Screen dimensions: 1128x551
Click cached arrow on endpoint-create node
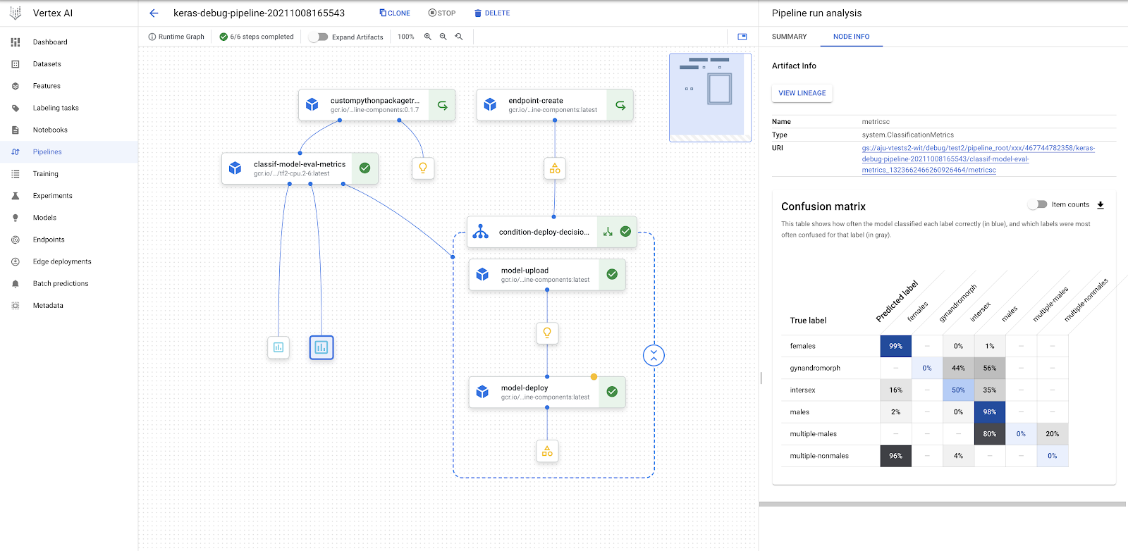tap(620, 105)
